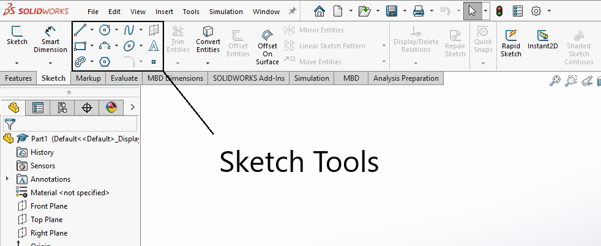Click the Open document icon

(364, 11)
